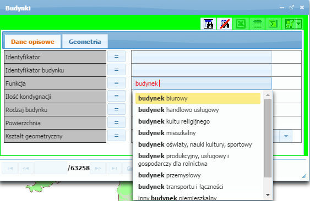Select the Dane opisowe tab
Screen dimensions: 310x201
pos(32,42)
